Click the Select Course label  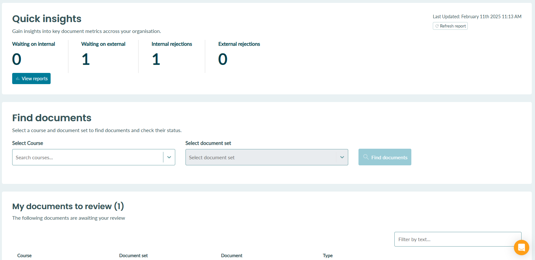(28, 143)
